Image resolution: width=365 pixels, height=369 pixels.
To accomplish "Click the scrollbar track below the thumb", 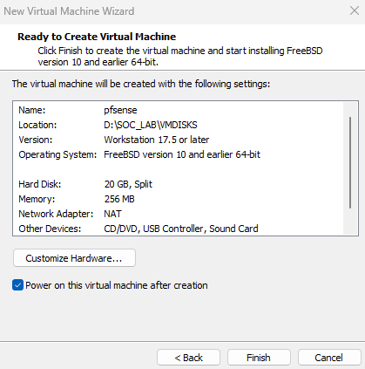I will (x=350, y=221).
